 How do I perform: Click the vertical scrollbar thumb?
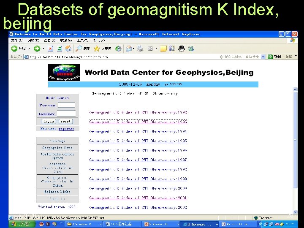pos(295,140)
